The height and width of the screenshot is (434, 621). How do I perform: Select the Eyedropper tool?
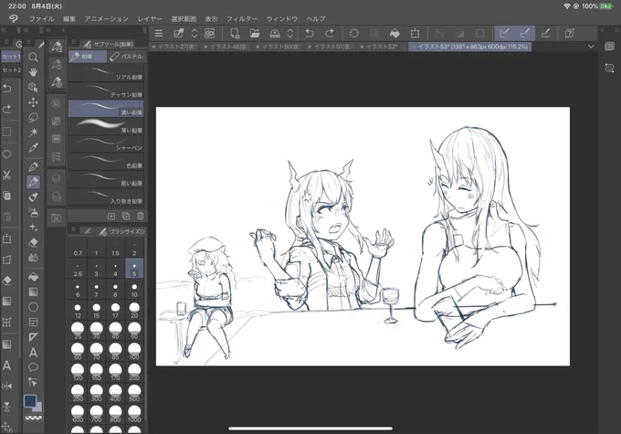click(33, 147)
